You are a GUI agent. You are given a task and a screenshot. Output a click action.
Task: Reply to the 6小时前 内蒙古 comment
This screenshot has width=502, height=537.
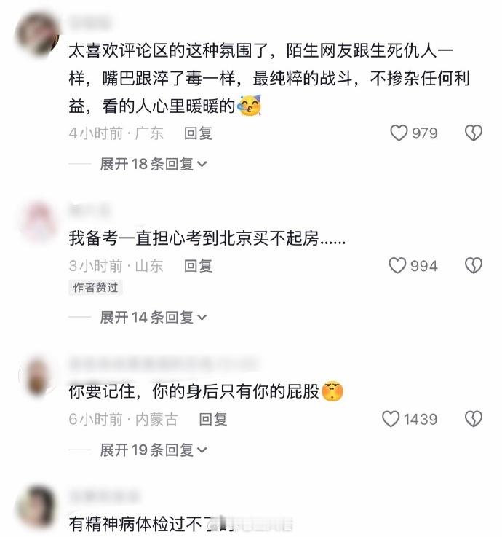pos(213,419)
